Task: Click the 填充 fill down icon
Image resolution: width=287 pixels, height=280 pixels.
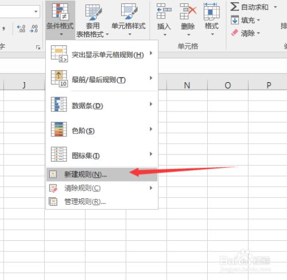Action: pyautogui.click(x=235, y=20)
